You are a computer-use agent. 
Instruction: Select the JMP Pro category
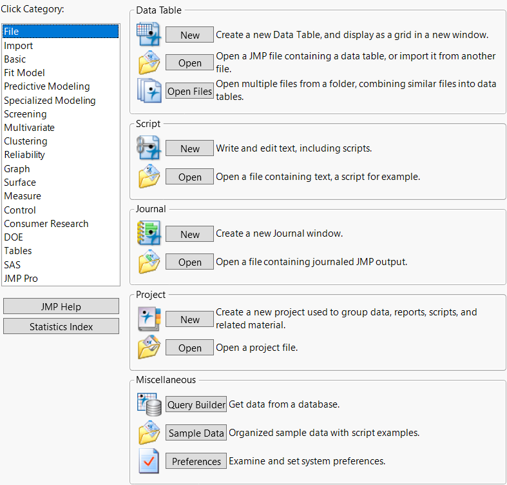click(x=61, y=278)
